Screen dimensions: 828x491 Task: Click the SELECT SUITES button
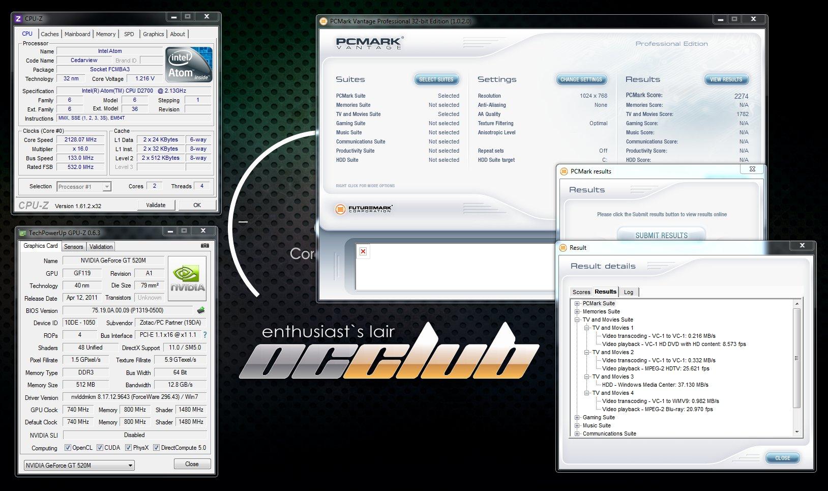(436, 79)
